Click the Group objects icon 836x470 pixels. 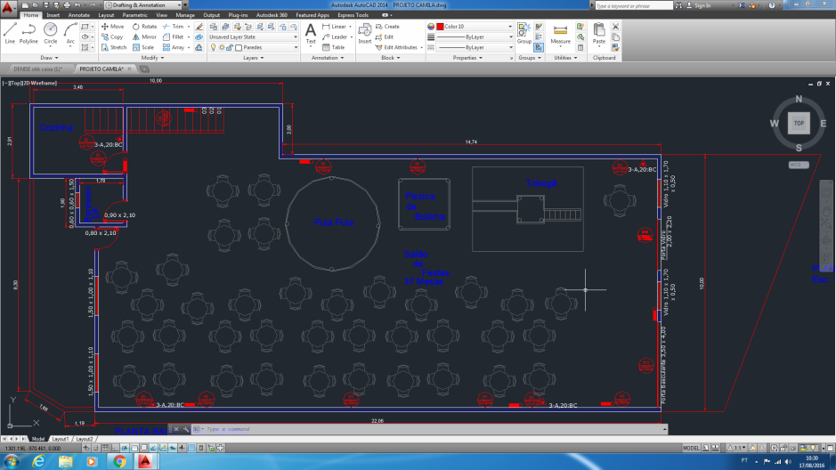click(524, 33)
